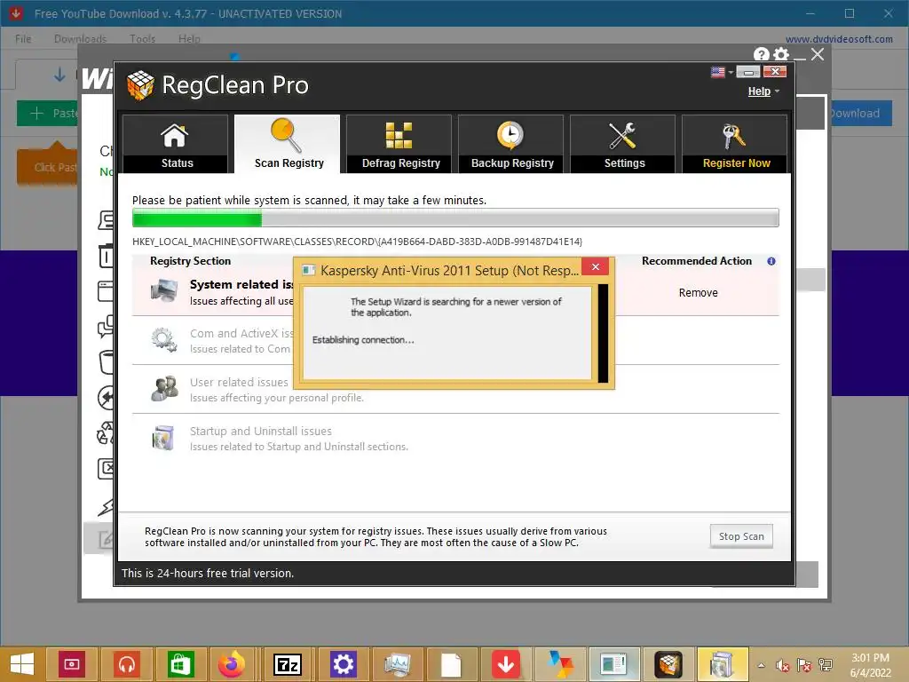Open the US flag language selector
909x682 pixels.
coord(722,72)
